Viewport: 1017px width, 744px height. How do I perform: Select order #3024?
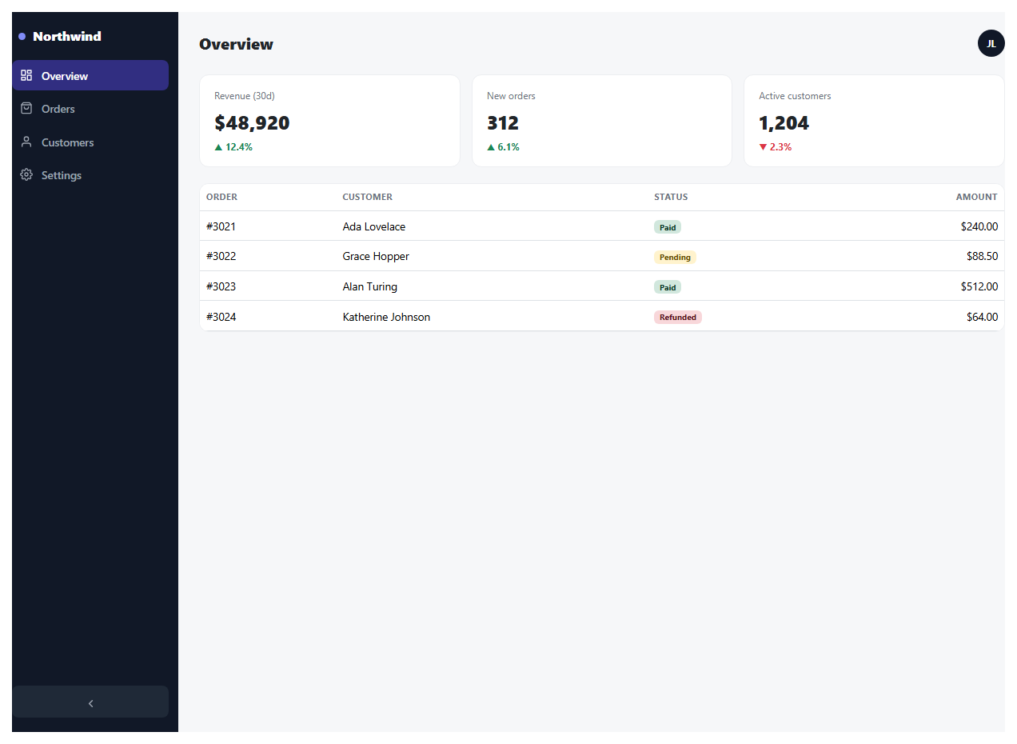221,317
